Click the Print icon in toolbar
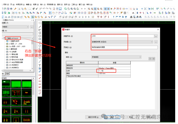The width and height of the screenshot is (178, 124). click(11, 9)
